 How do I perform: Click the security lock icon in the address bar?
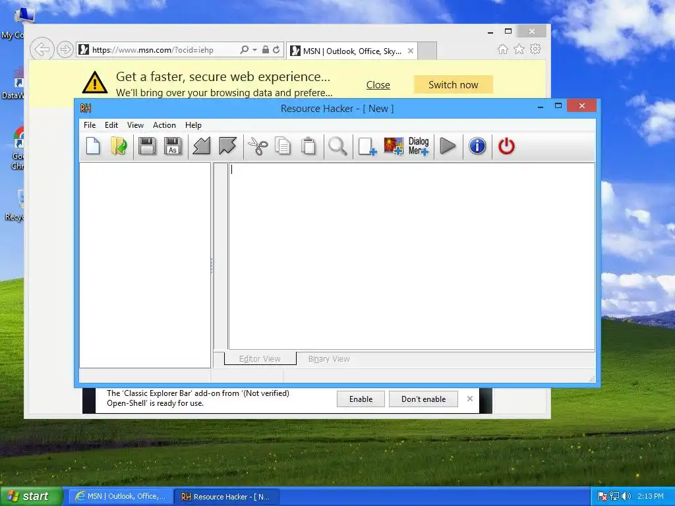point(266,50)
